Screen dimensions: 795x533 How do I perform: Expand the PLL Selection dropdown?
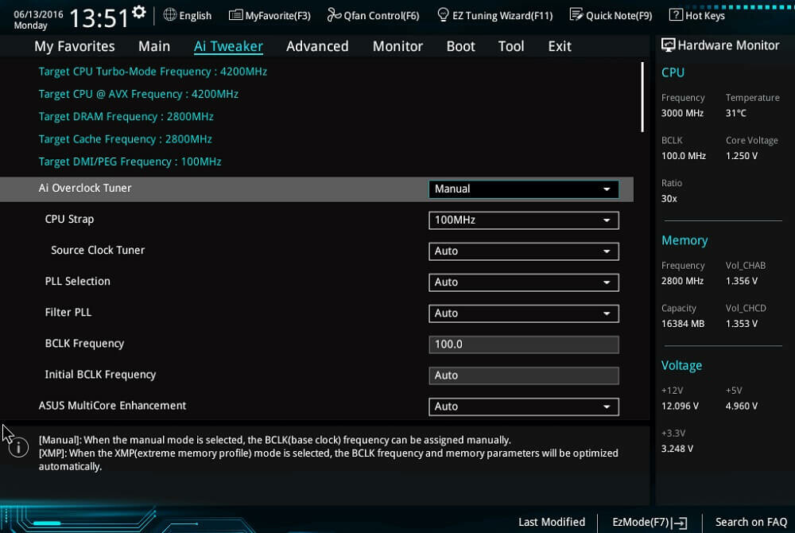[x=523, y=282]
